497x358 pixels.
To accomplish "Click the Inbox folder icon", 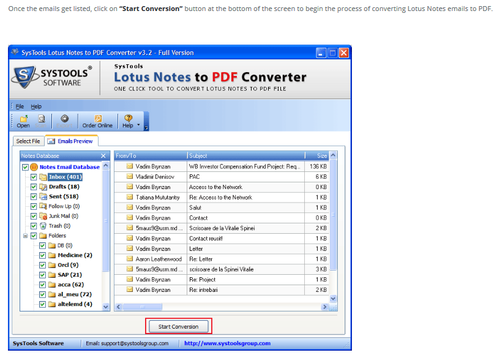I will click(43, 177).
